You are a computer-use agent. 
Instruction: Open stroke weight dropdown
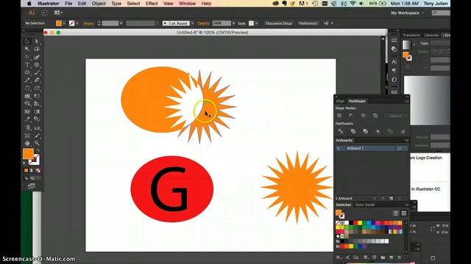point(121,23)
